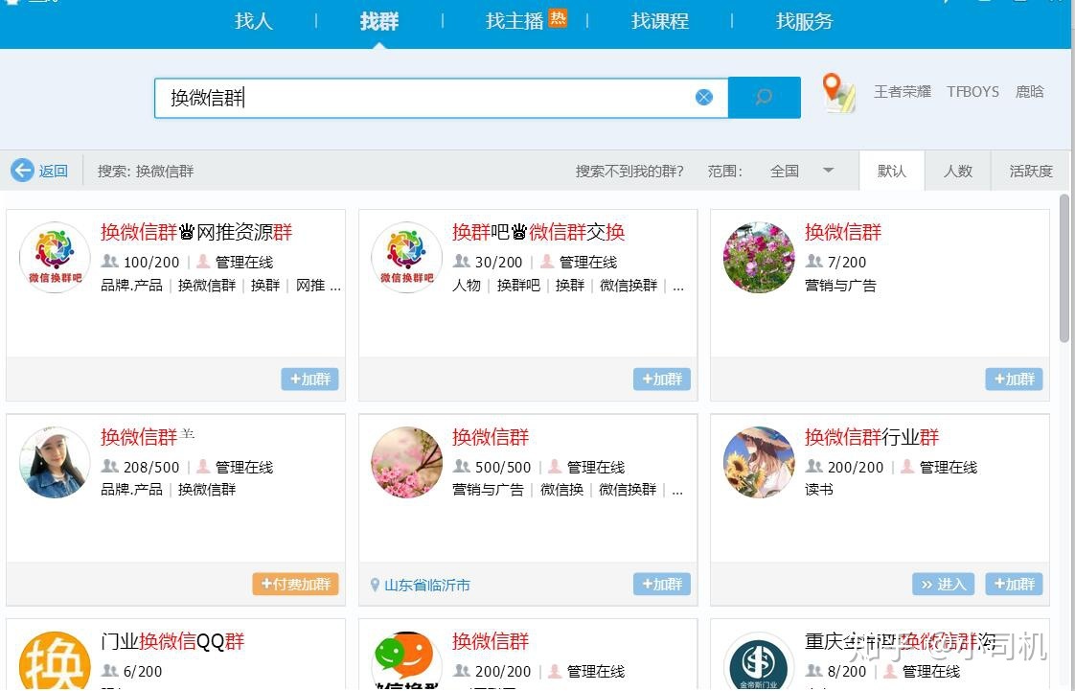1075x691 pixels.
Task: Open the map location pin icon
Action: [x=837, y=93]
